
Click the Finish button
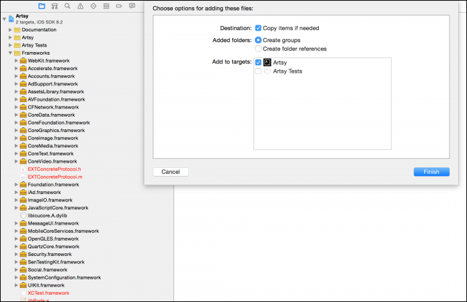tap(431, 172)
